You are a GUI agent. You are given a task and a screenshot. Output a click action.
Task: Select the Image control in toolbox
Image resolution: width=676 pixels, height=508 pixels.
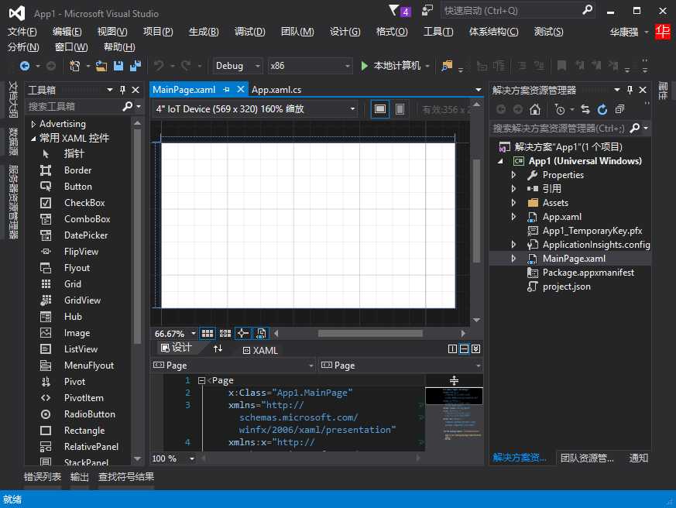(77, 333)
